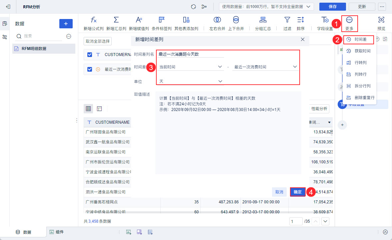Click the 新增公式列 toolbar icon
The width and height of the screenshot is (392, 240).
[93, 20]
